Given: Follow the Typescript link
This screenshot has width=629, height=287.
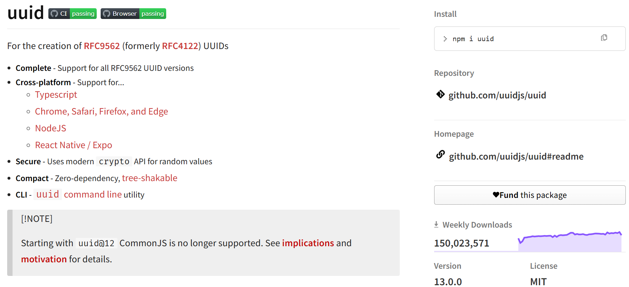Looking at the screenshot, I should tap(56, 94).
